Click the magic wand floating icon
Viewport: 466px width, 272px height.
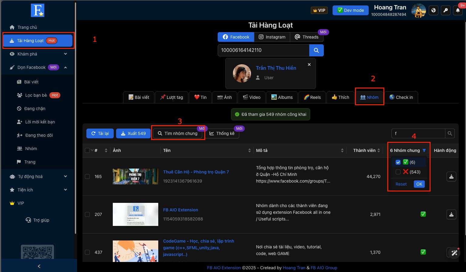coord(454,253)
